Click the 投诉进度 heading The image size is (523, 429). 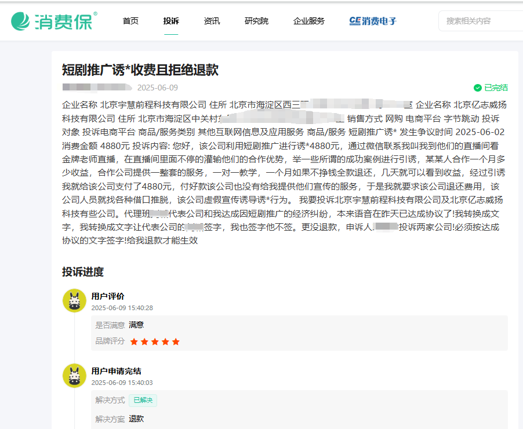pyautogui.click(x=83, y=272)
